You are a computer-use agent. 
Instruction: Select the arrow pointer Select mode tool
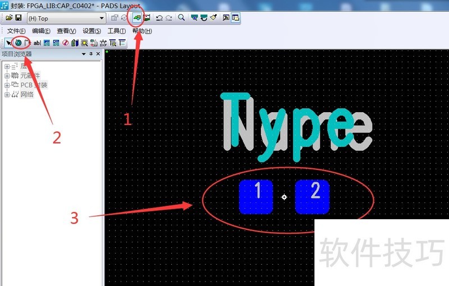(9, 43)
